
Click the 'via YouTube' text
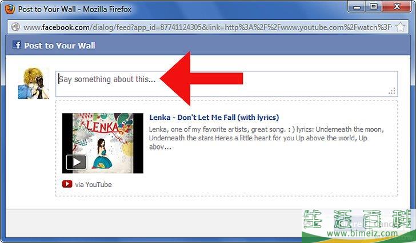[93, 184]
